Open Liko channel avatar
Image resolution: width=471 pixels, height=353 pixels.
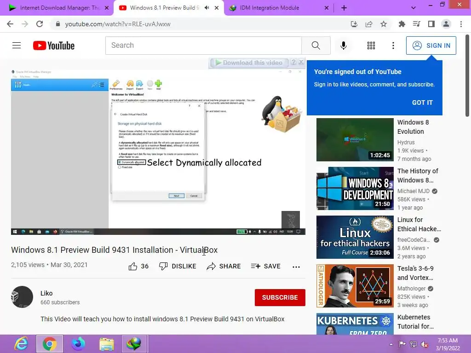[22, 297]
